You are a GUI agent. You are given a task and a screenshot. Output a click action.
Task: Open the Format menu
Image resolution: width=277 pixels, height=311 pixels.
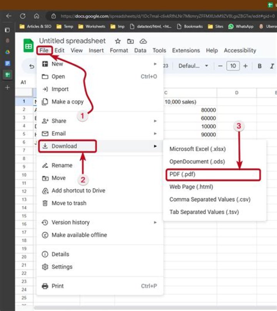click(119, 50)
